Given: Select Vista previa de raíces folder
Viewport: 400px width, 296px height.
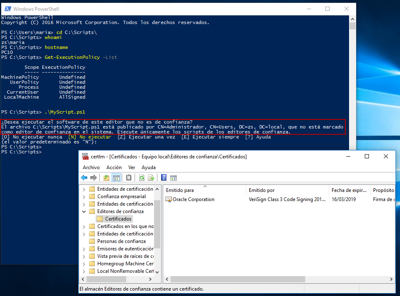Looking at the screenshot, I should click(x=125, y=256).
